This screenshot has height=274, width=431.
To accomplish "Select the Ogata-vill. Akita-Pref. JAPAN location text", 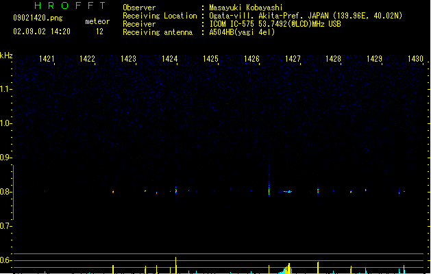I will [306, 16].
